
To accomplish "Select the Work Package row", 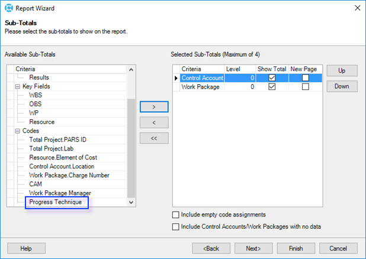I will coord(200,87).
